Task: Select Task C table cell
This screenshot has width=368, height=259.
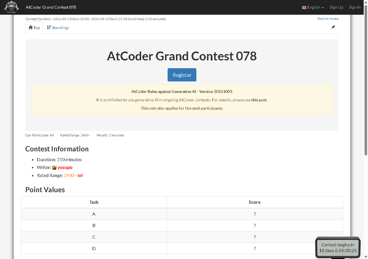Action: click(x=94, y=237)
